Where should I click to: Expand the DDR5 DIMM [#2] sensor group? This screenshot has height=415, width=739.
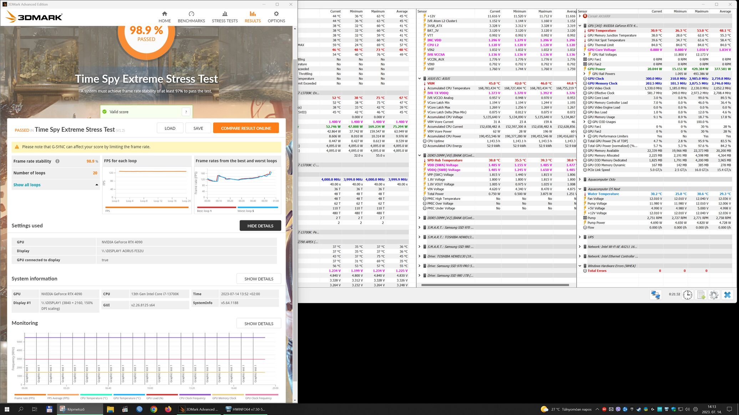click(x=420, y=218)
